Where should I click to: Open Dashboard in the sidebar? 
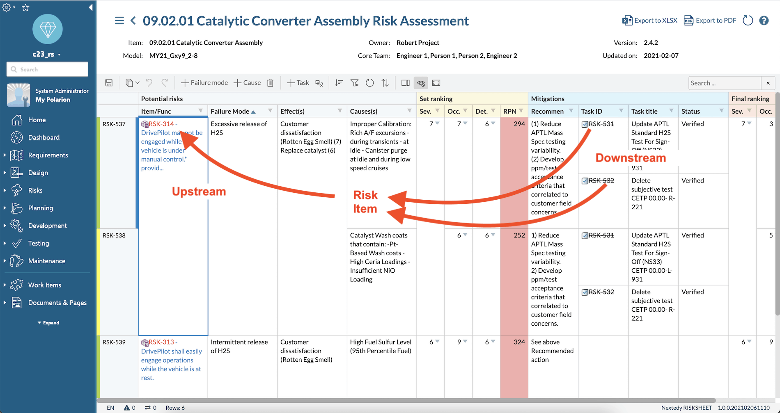44,137
